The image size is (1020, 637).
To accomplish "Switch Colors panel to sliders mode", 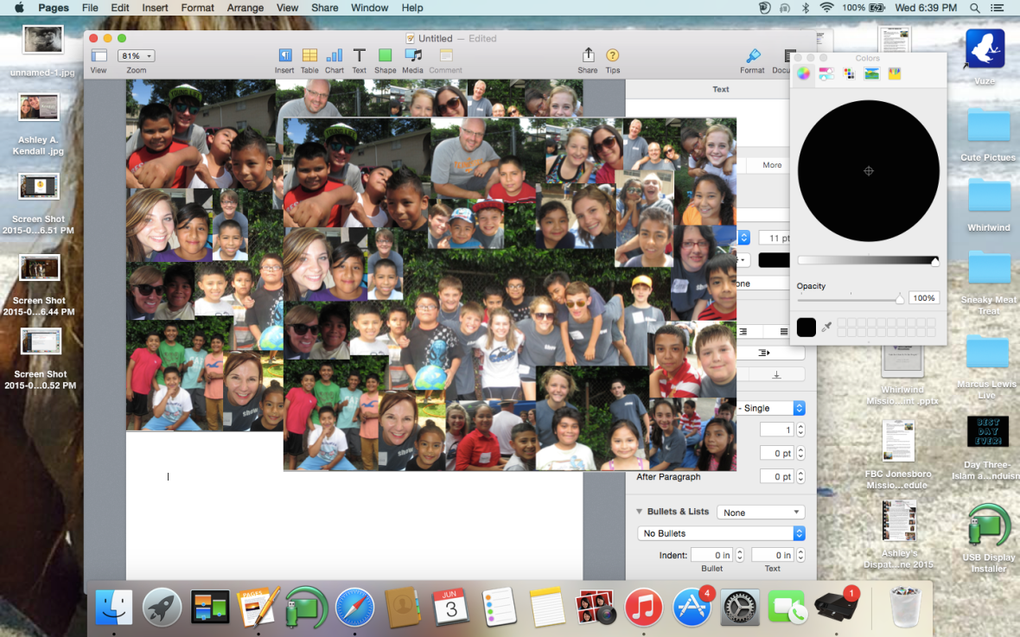I will 825,73.
